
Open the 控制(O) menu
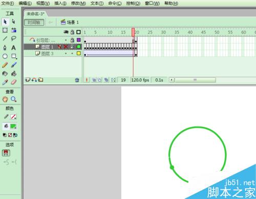click(133, 3)
